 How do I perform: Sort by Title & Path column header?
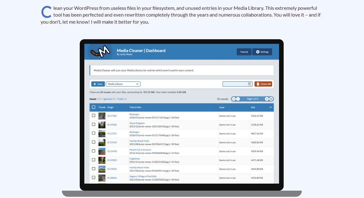click(x=135, y=107)
